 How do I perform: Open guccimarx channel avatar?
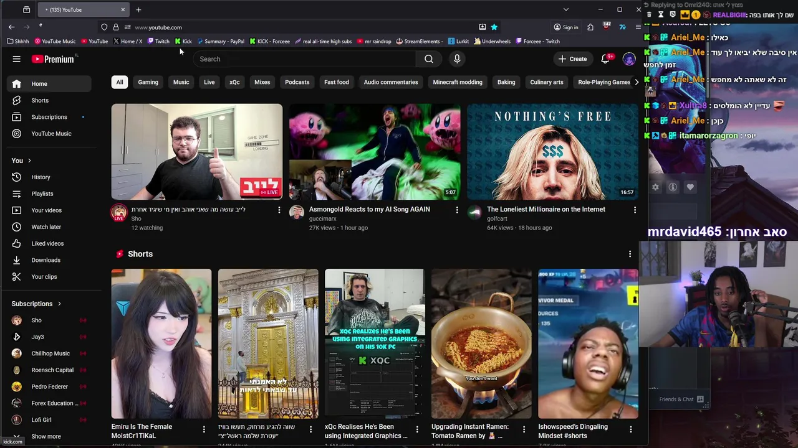[297, 213]
